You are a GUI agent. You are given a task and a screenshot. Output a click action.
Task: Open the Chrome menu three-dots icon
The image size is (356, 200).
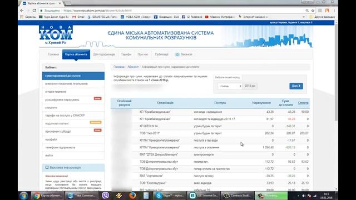coord(334,11)
